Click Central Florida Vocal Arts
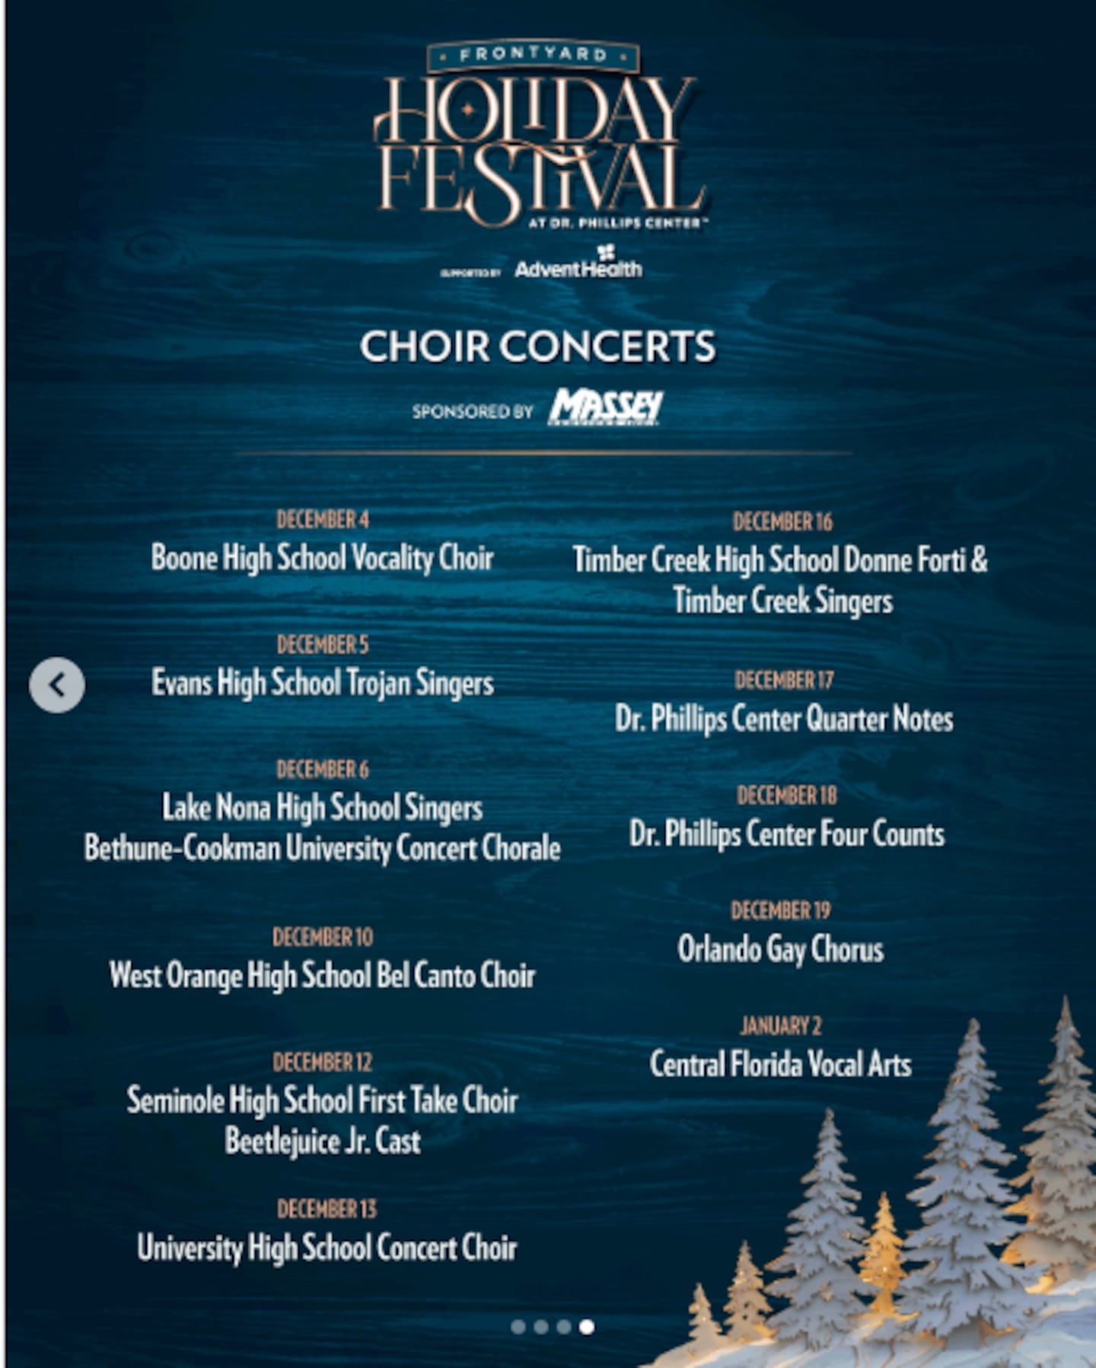Viewport: 1096px width, 1368px height. pos(780,1065)
